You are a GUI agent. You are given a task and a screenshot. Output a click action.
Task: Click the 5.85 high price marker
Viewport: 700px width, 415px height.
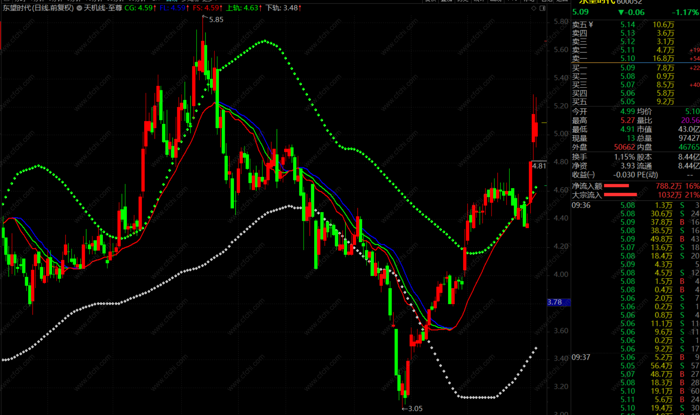[216, 20]
